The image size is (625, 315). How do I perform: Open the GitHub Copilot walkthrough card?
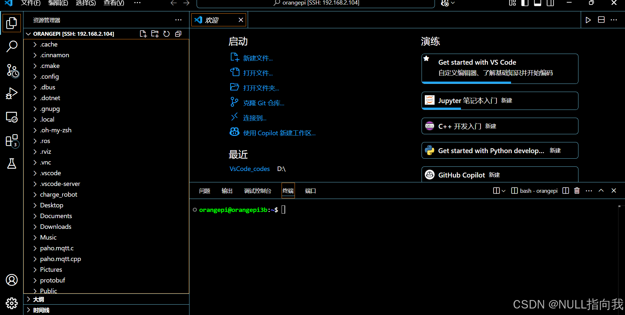click(500, 175)
